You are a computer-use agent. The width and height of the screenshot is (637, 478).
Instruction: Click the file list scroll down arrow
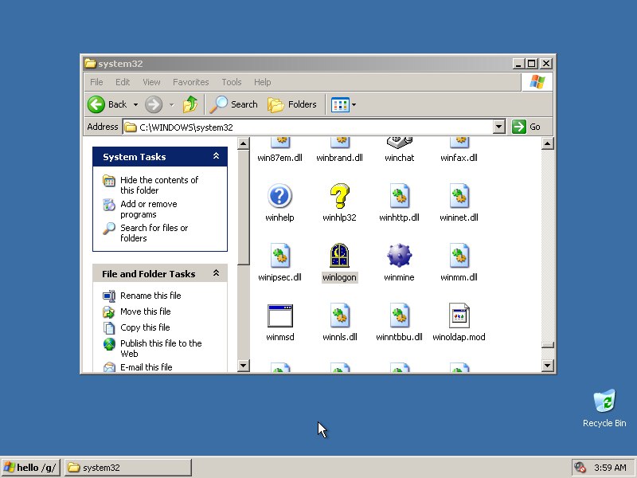pyautogui.click(x=548, y=366)
